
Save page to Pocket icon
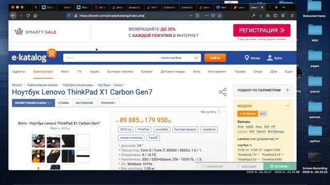tap(213, 15)
